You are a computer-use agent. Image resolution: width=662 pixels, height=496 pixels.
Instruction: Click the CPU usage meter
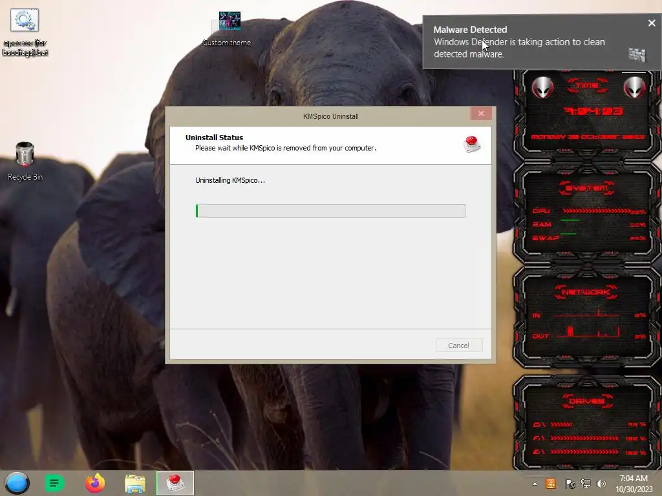tap(589, 211)
